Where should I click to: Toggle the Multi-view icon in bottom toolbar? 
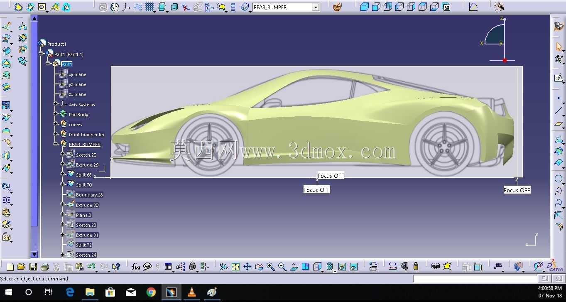tap(305, 267)
